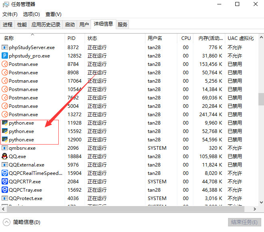Click the 简略信息(D) link

tap(27, 222)
